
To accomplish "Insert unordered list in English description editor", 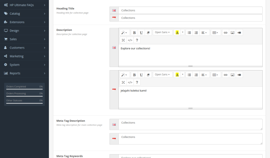I will tap(189, 32).
